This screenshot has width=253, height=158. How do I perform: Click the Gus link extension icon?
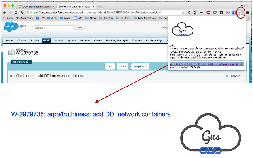241,12
